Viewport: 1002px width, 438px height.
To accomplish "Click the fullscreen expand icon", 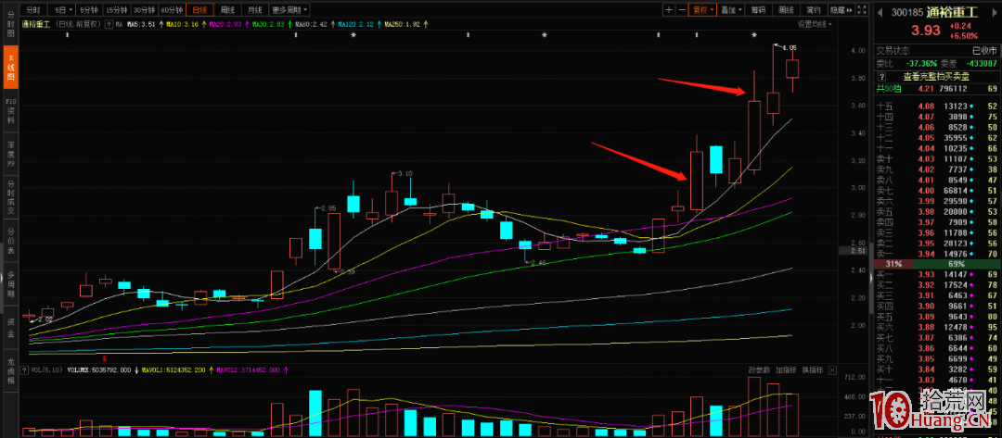I will [863, 9].
